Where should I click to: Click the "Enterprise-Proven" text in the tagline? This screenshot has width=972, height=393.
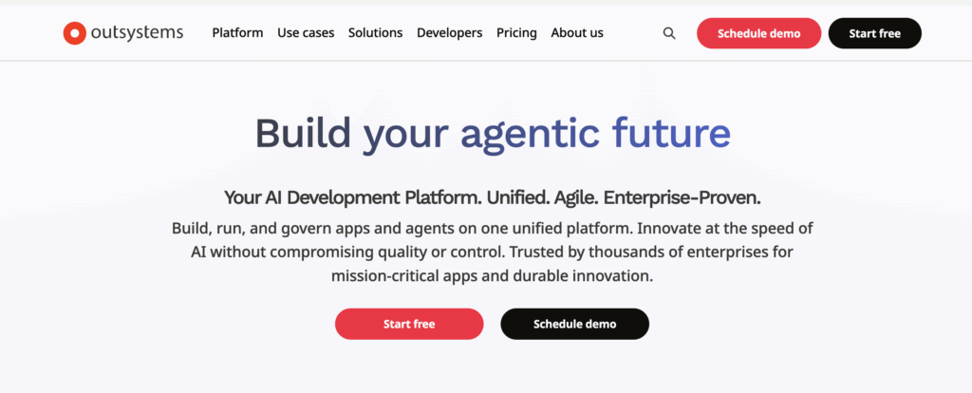point(682,197)
